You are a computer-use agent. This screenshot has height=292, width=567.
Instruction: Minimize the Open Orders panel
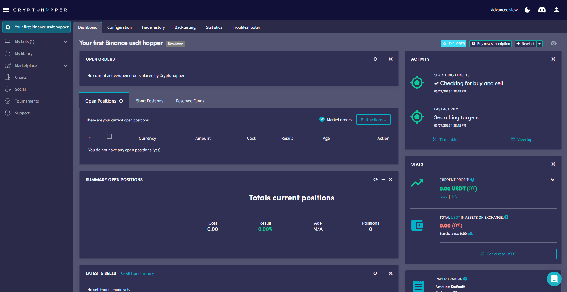383,59
